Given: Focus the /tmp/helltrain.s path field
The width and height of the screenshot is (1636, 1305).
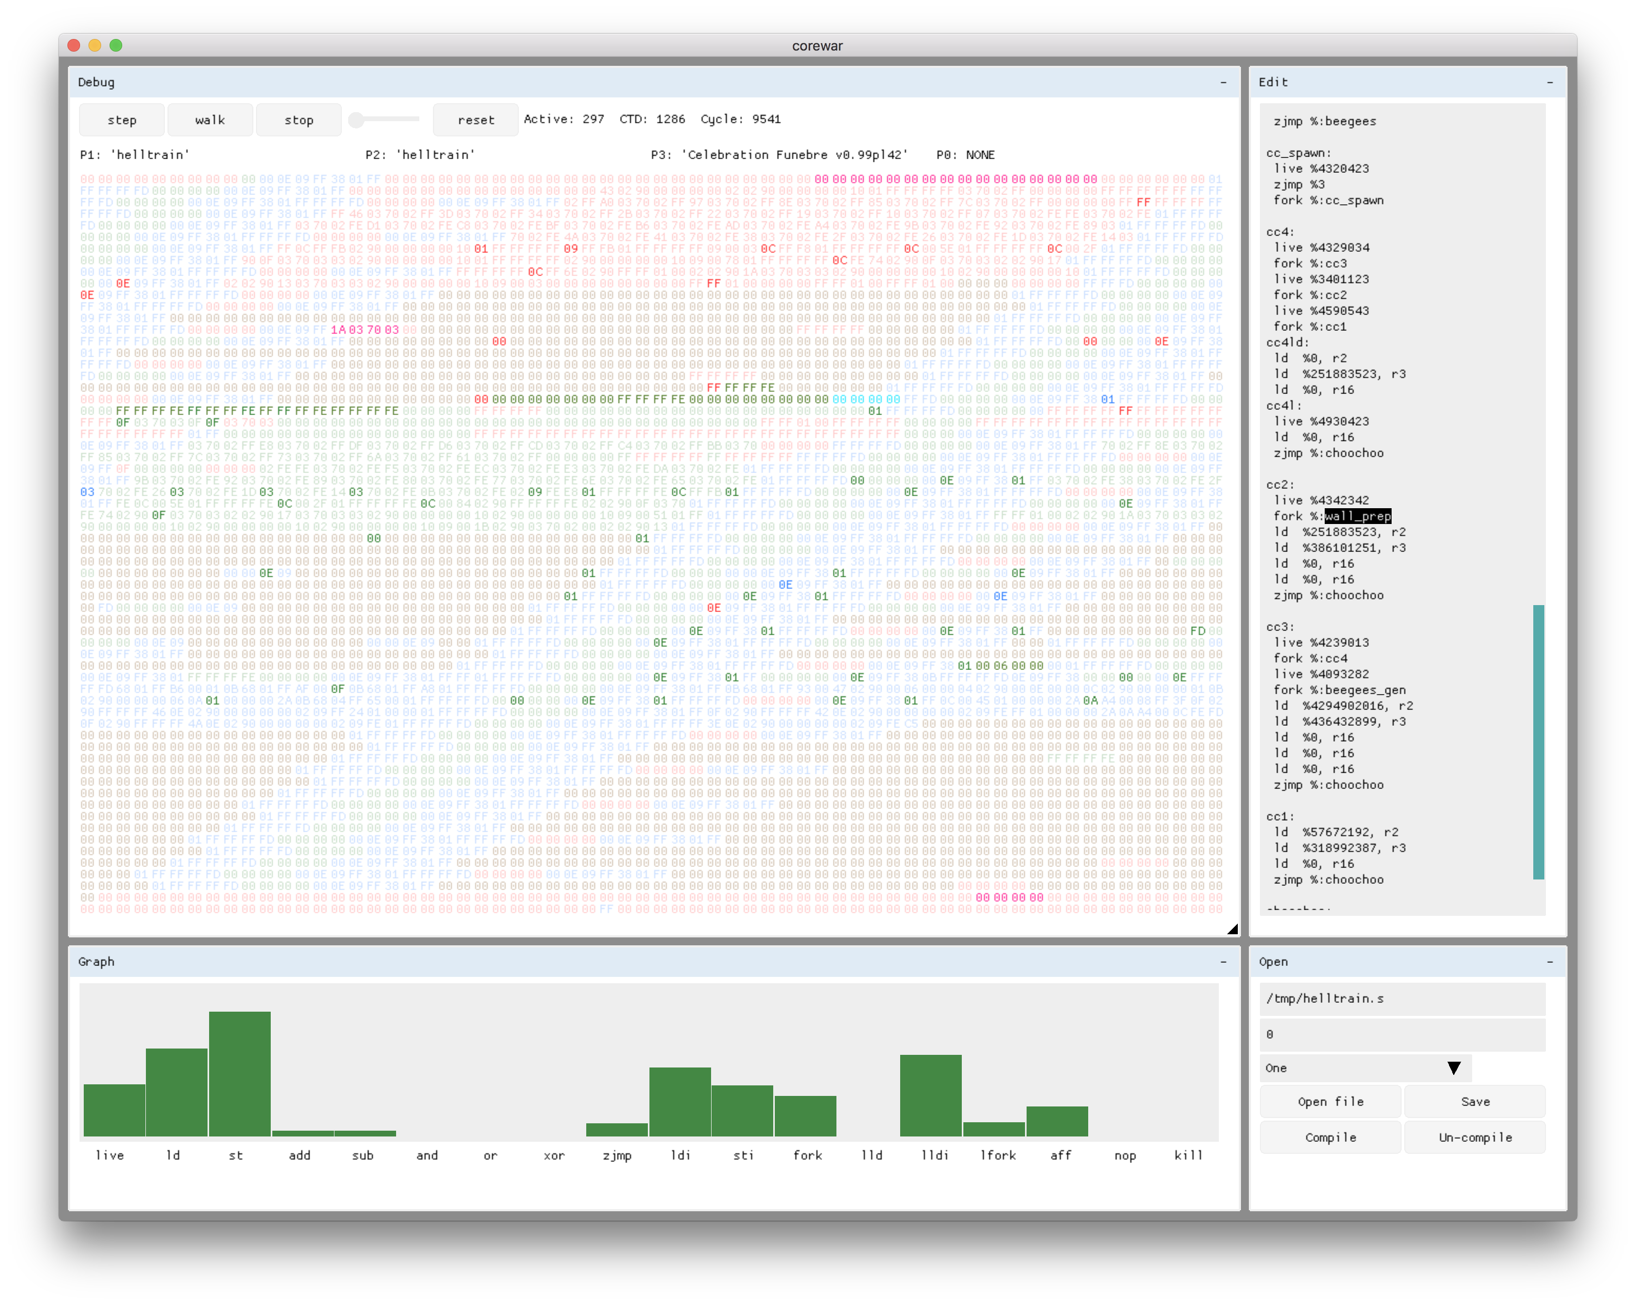Looking at the screenshot, I should (x=1402, y=998).
